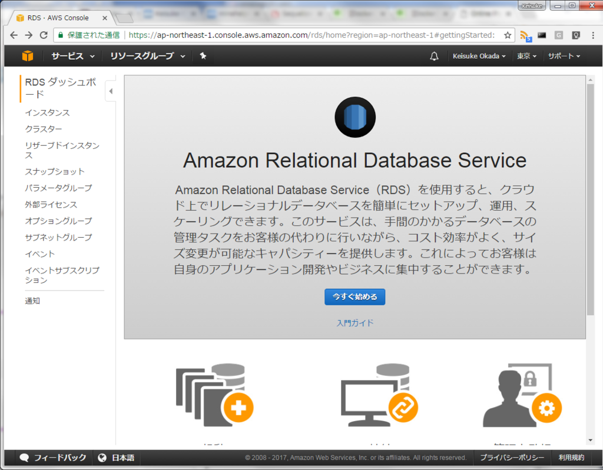Open 通知 in sidebar
This screenshot has width=603, height=470.
(32, 301)
